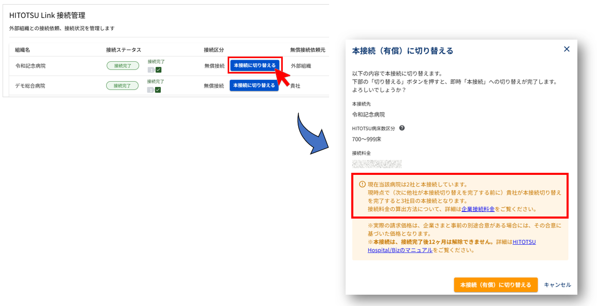Screen dimensions: 599x306
Task: Click the 接続区分 column header
Action: pyautogui.click(x=214, y=50)
